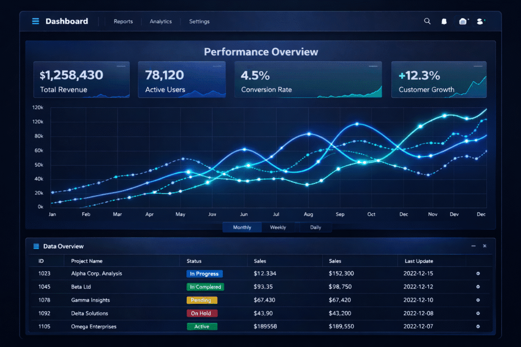Screen dimensions: 521x347
Task: Go to the Analytics menu item
Action: coord(161,21)
